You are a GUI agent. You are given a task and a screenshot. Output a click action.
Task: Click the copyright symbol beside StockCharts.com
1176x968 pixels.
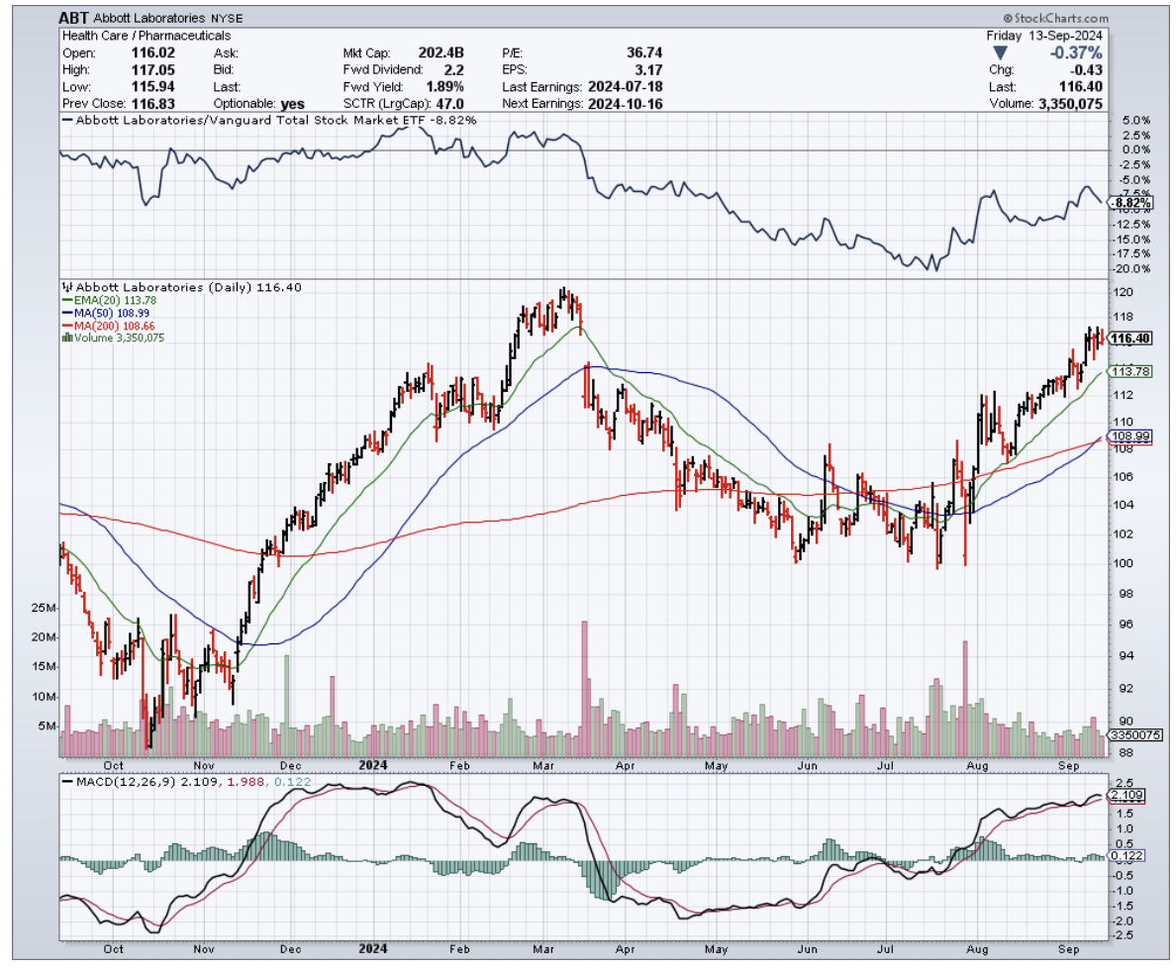point(1008,18)
